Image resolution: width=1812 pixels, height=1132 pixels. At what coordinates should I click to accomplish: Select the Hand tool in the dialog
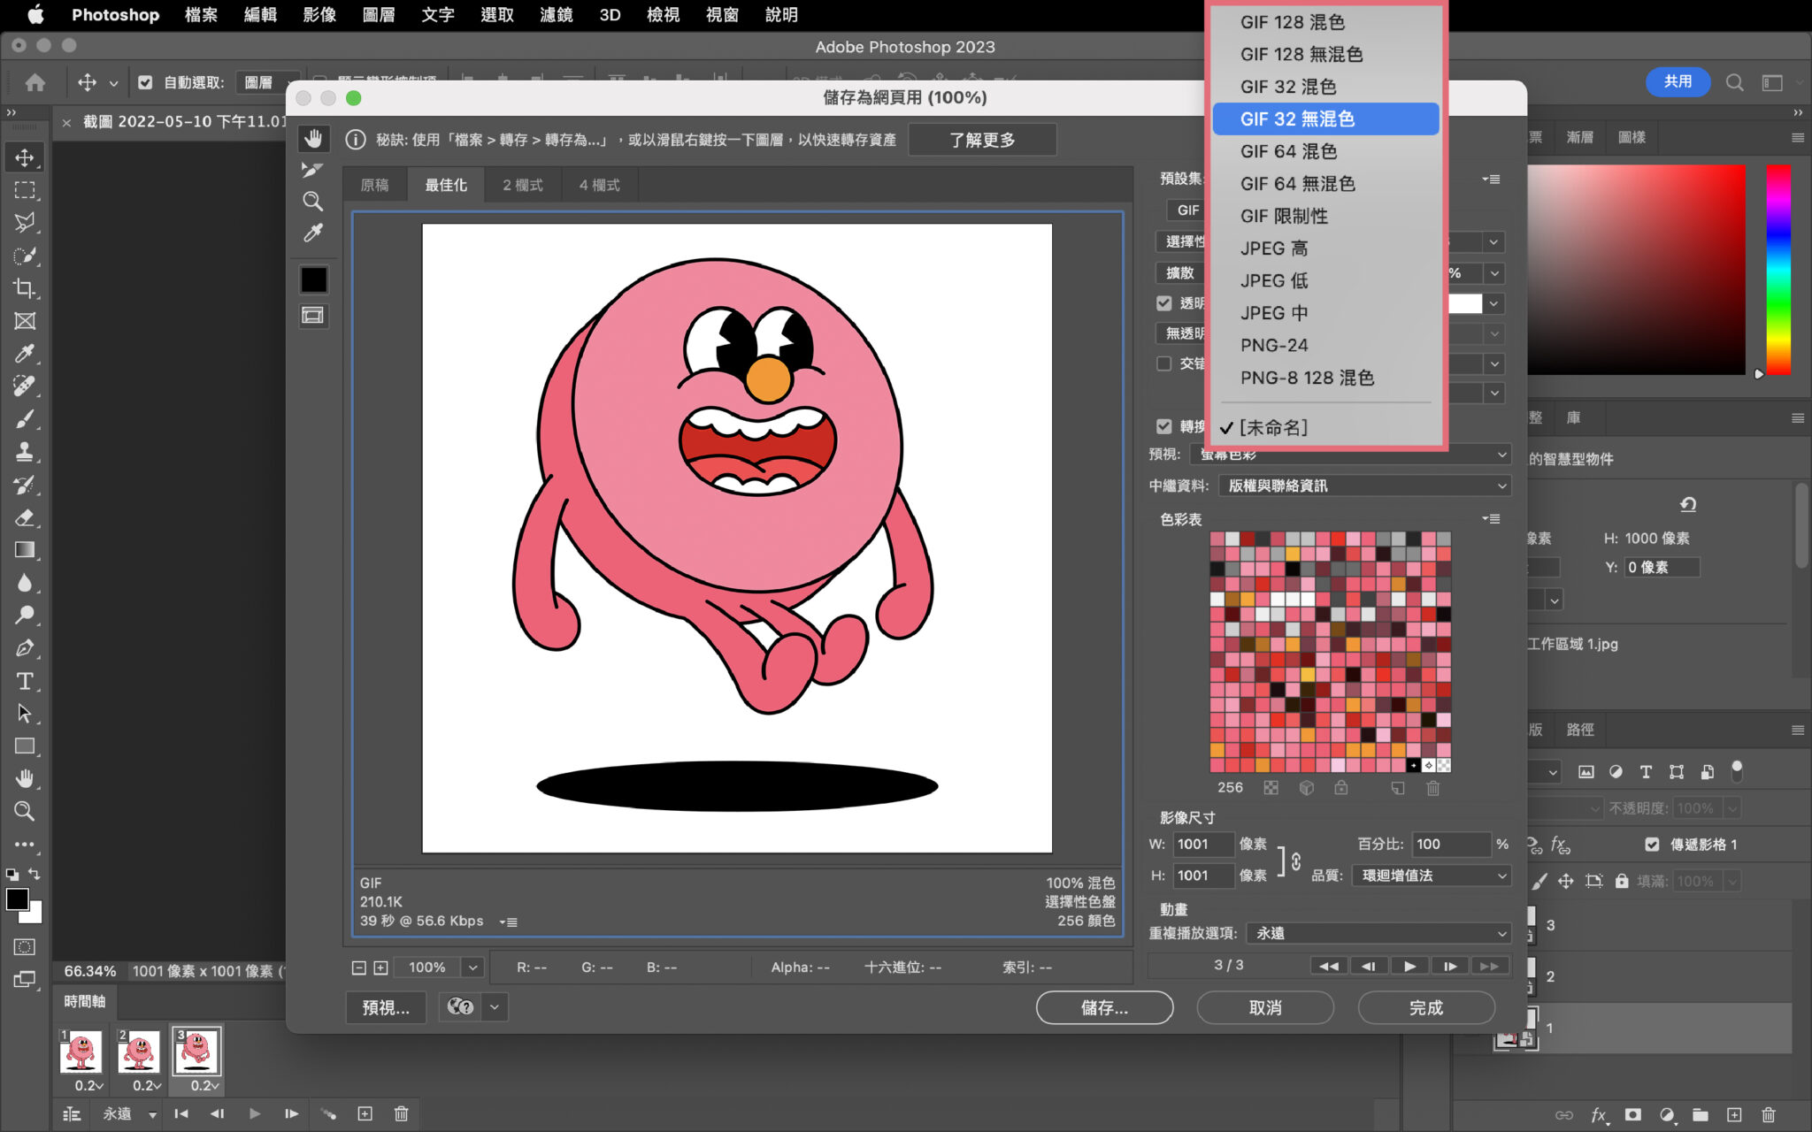point(313,138)
